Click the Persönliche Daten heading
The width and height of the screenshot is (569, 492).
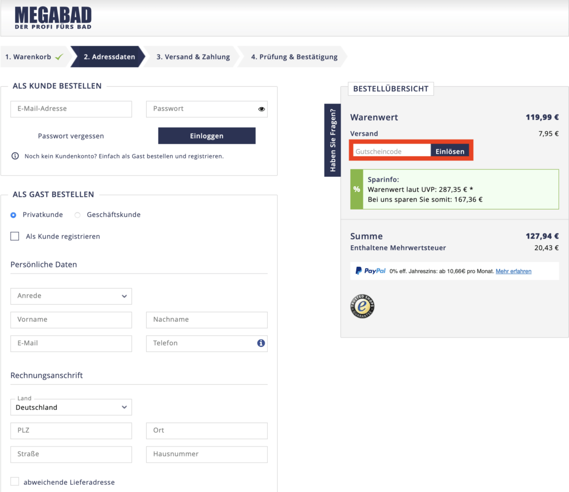pos(43,265)
